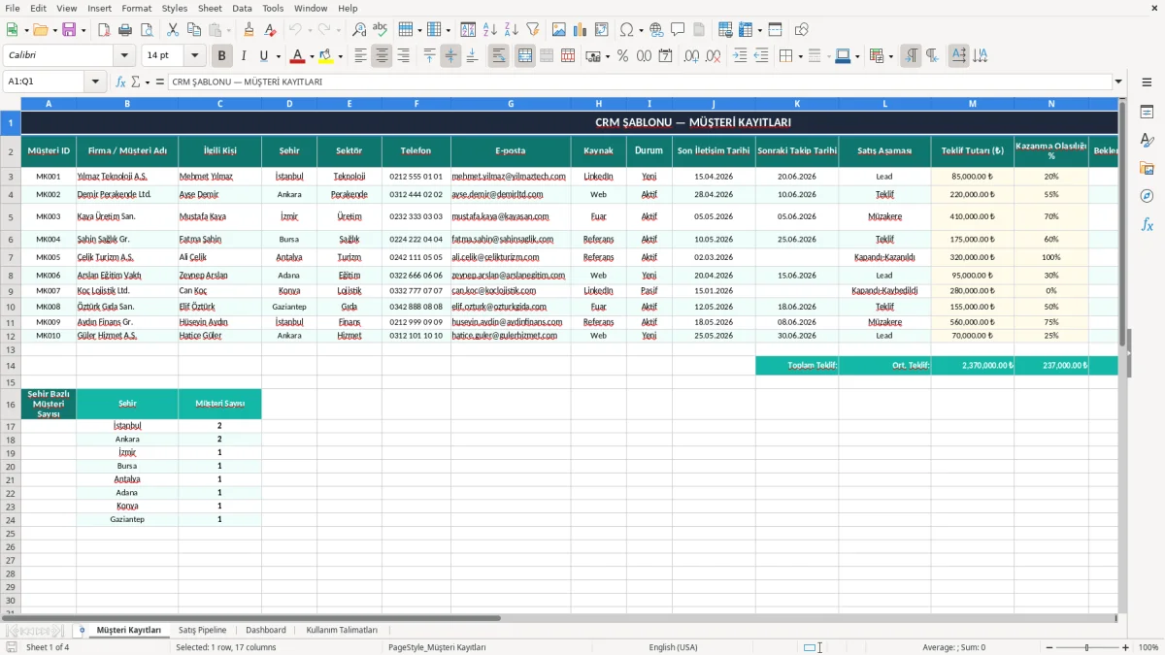The width and height of the screenshot is (1165, 655).
Task: Toggle Wrap Text button
Action: 498,56
